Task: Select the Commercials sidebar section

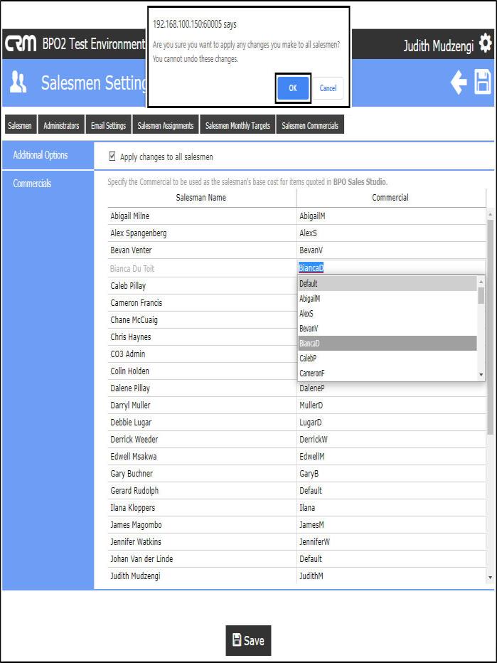Action: tap(33, 184)
